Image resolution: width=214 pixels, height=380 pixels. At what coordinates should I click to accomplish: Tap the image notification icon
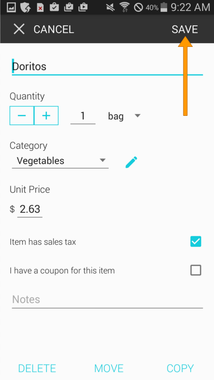pos(11,8)
